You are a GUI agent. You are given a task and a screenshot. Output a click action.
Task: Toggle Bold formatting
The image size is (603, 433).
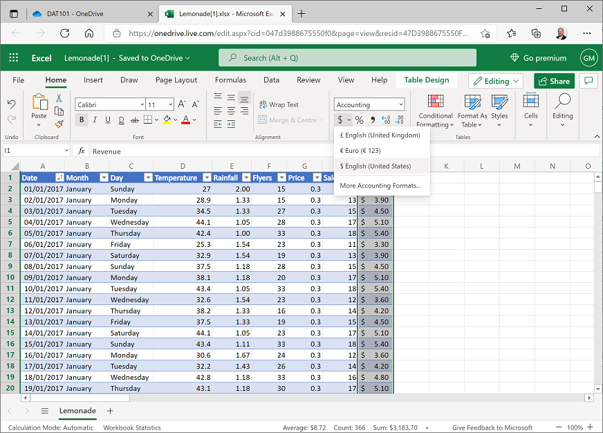click(x=82, y=120)
